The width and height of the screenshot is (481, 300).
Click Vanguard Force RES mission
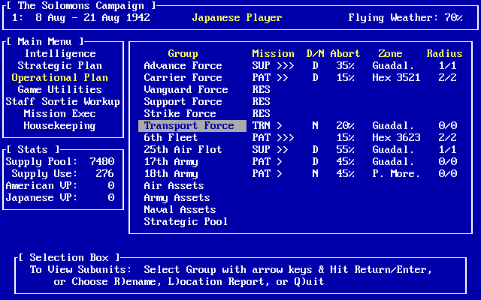[261, 89]
